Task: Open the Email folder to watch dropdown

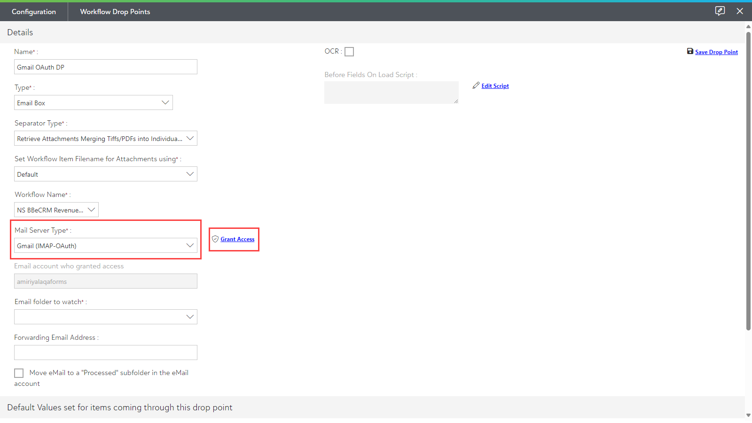Action: coord(106,317)
